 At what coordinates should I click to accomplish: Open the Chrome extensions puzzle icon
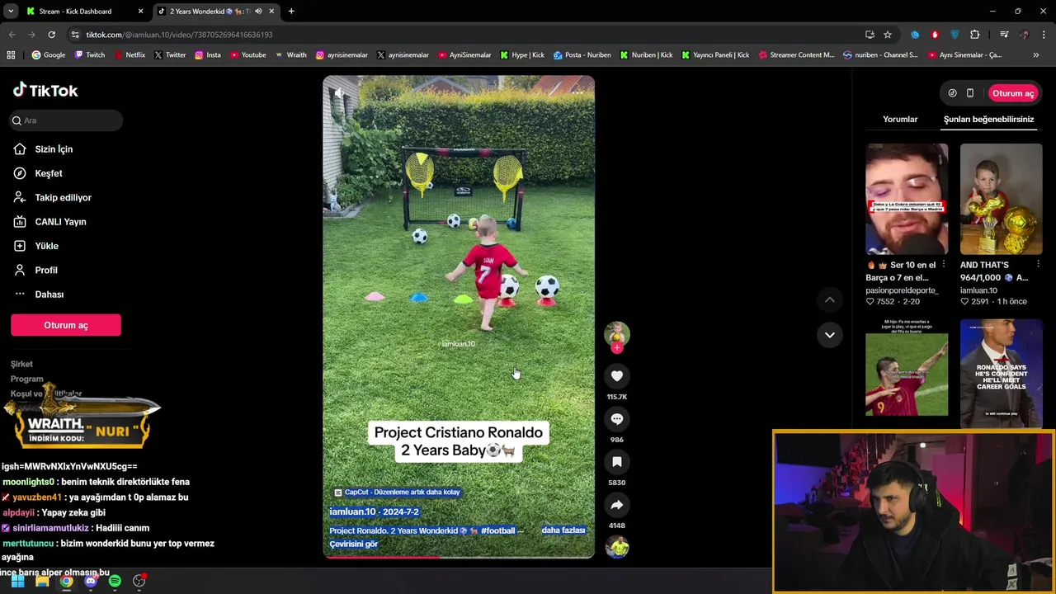pos(975,35)
